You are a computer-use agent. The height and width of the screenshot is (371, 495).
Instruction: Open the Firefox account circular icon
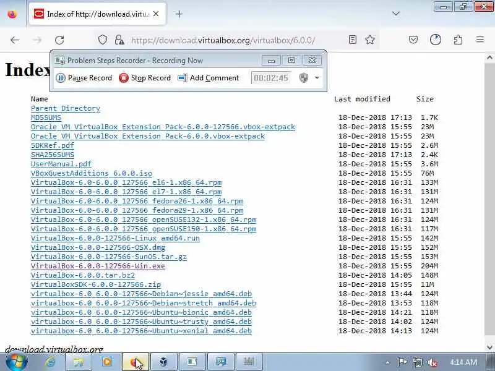pos(436,40)
